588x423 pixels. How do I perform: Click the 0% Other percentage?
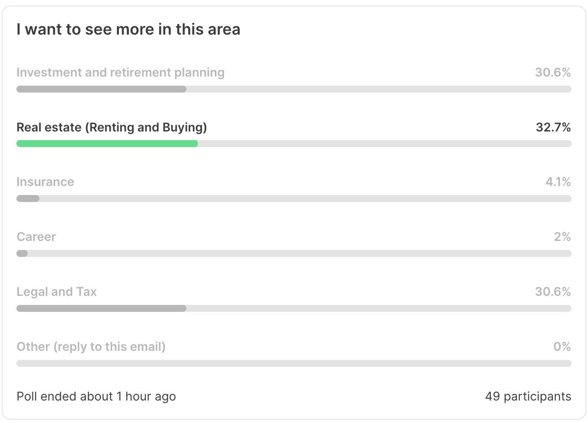pyautogui.click(x=562, y=347)
